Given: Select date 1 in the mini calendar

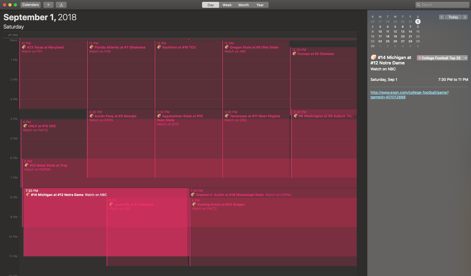Looking at the screenshot, I should click(418, 22).
